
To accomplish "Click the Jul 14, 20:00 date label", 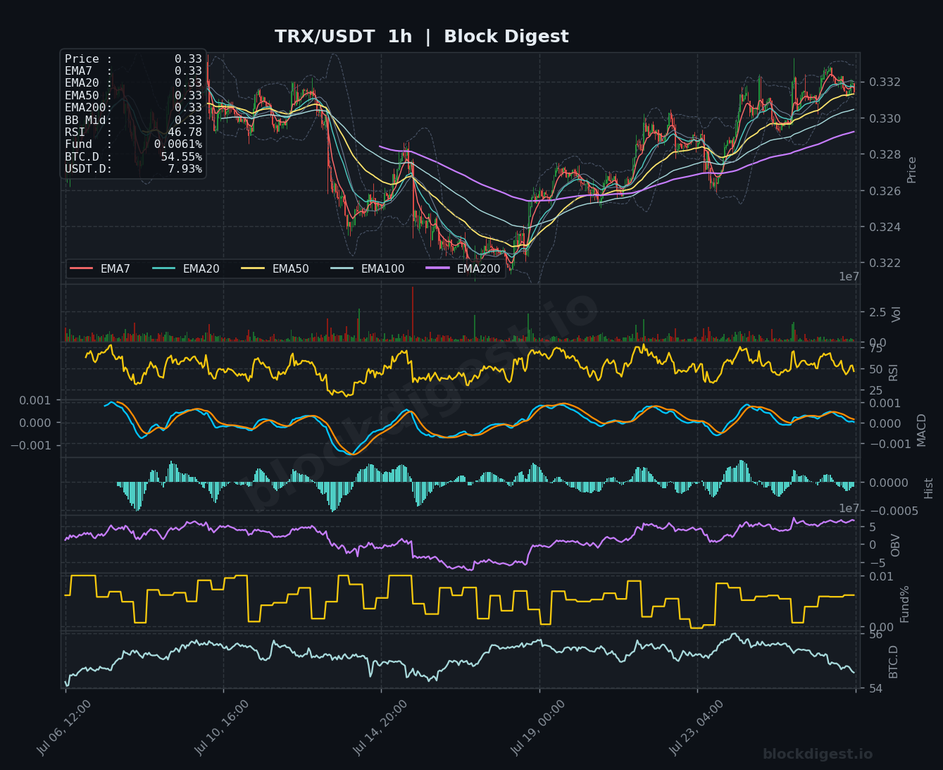I will [x=381, y=727].
